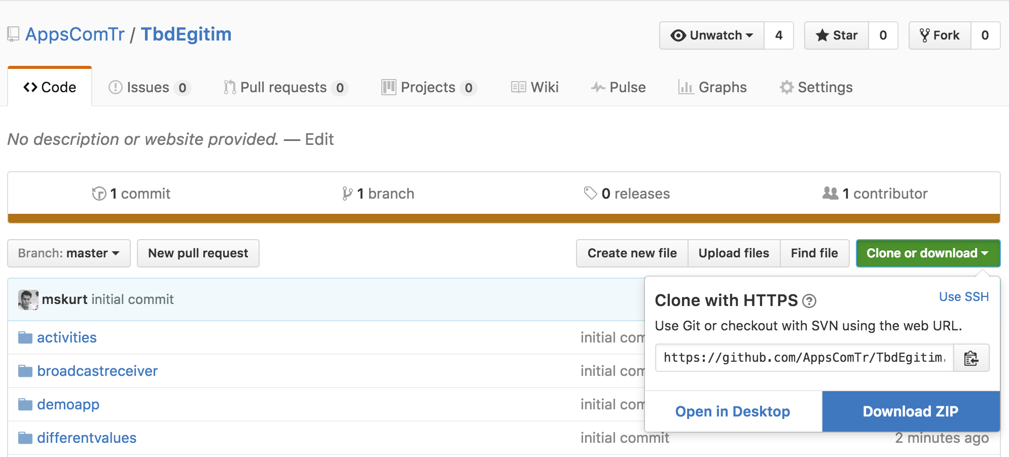Click the branch icon beside 1 branch

[347, 194]
